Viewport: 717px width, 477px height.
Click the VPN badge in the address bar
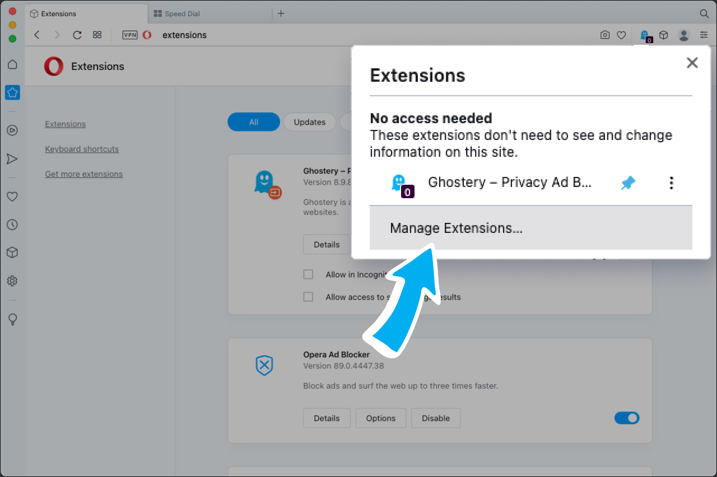(129, 35)
